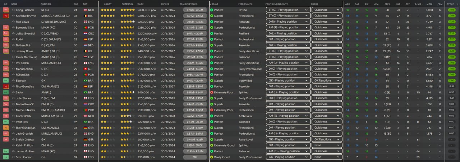Open Kevin De Bruyne's Quickness focus dropdown

tap(327, 16)
